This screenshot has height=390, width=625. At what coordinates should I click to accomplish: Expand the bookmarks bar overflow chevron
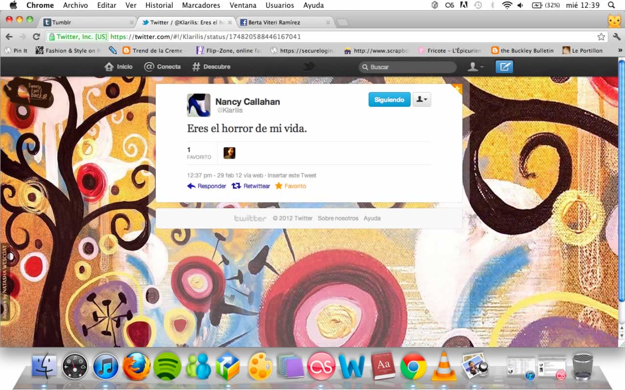coord(620,50)
